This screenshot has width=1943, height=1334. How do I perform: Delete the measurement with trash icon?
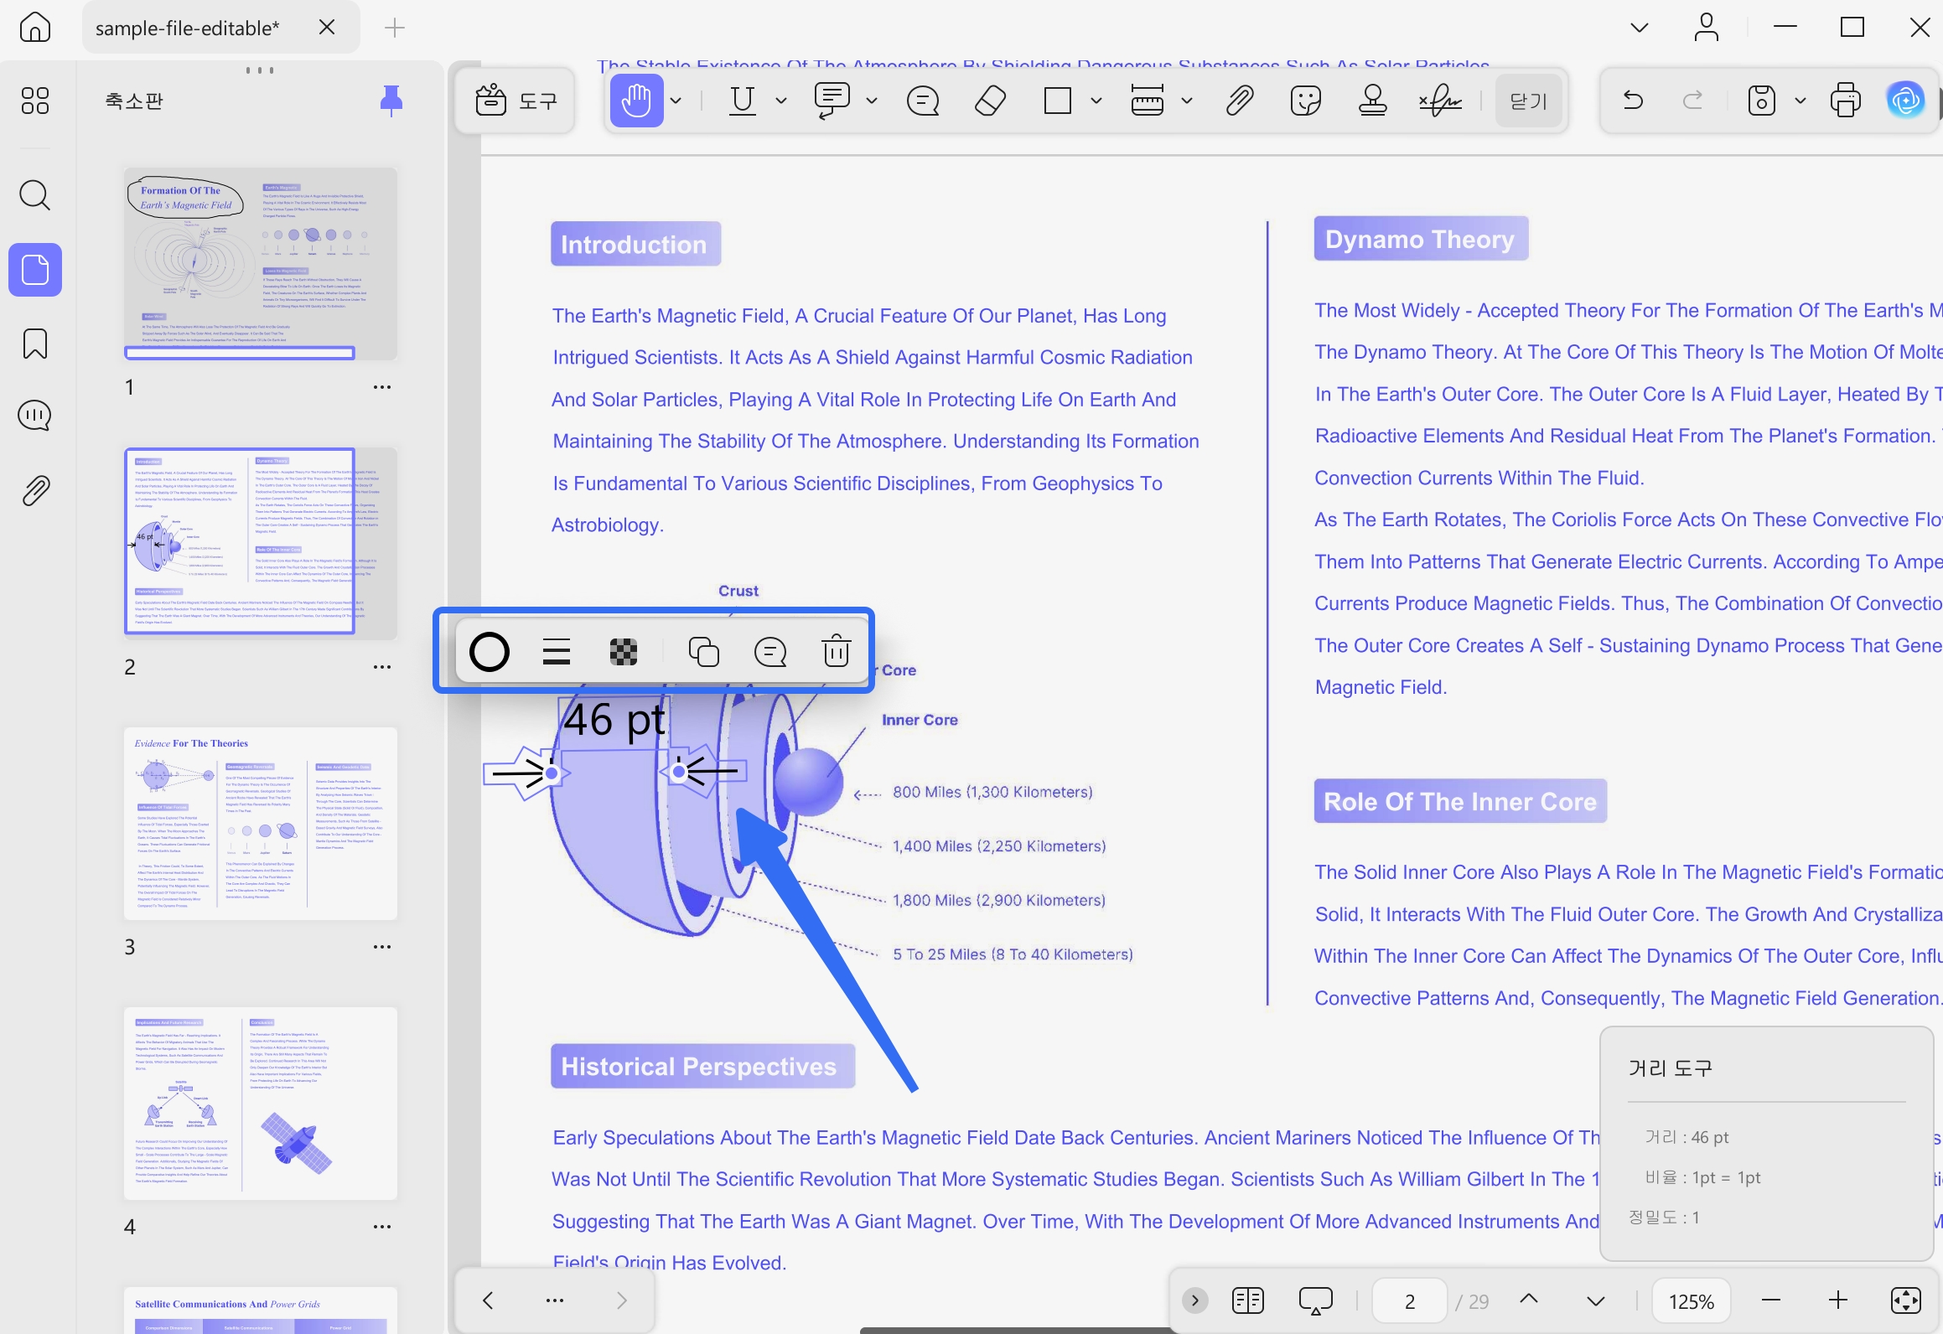836,651
